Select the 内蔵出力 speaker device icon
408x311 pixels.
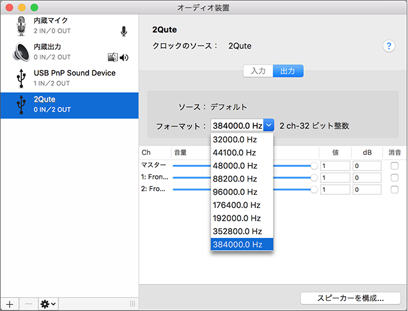tap(21, 52)
